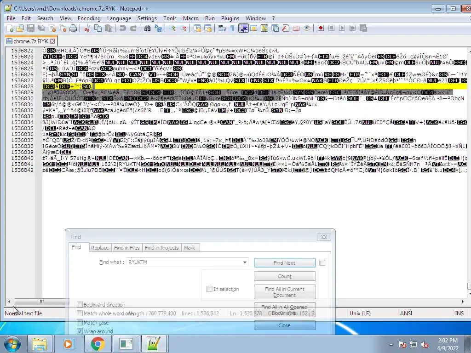The width and height of the screenshot is (471, 353).
Task: Toggle Word Wrap toolbar icon
Action: coord(222,28)
